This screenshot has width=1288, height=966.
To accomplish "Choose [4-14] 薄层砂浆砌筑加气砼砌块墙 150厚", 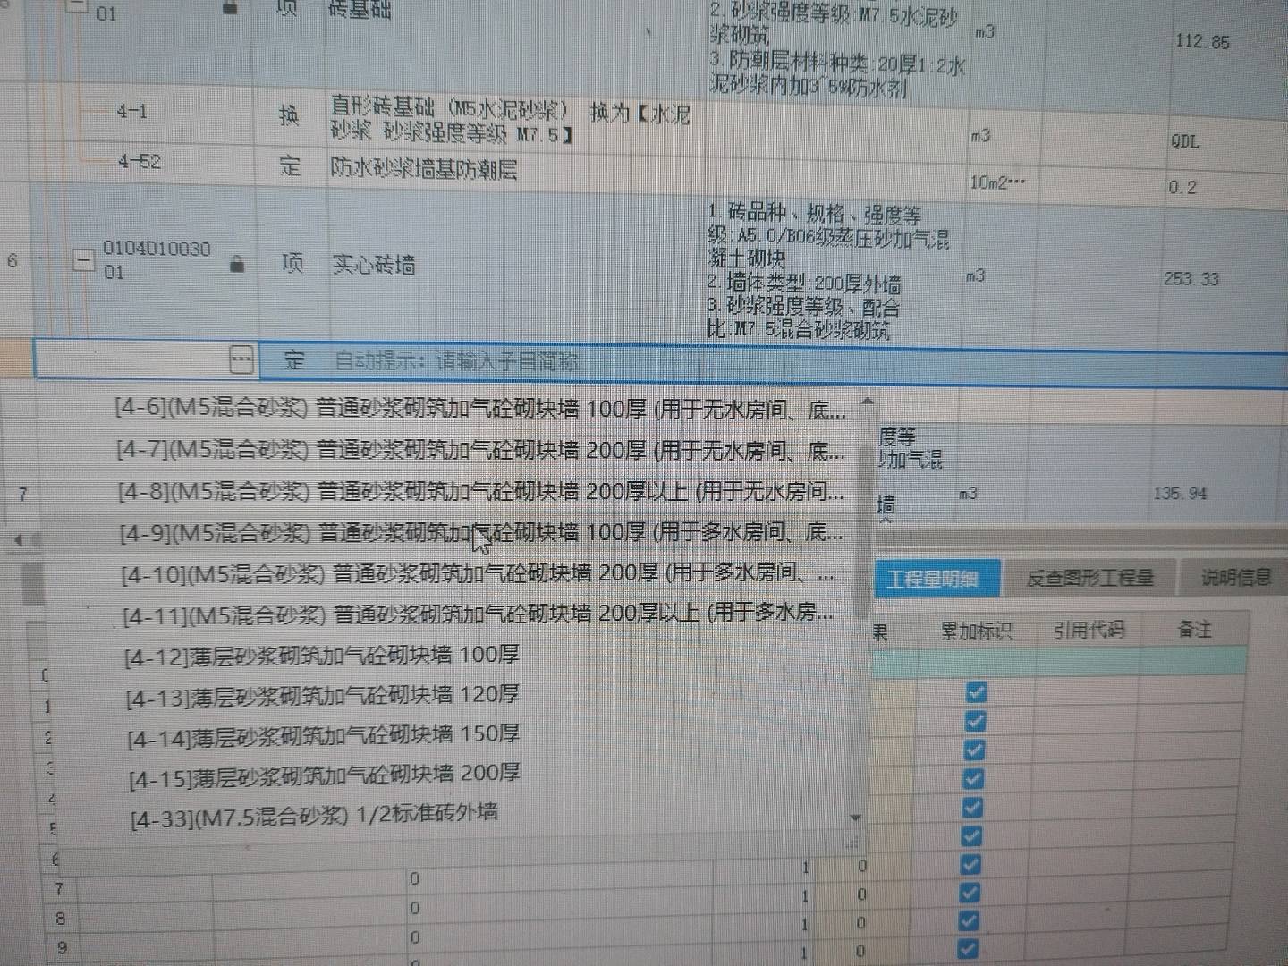I will coord(324,736).
